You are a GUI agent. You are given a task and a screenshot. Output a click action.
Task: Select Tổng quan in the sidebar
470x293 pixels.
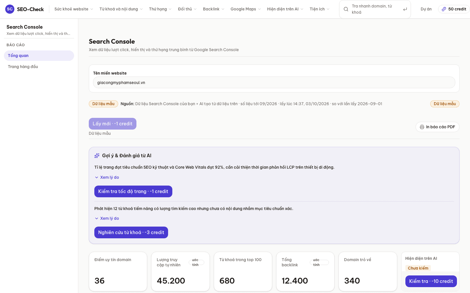39,56
